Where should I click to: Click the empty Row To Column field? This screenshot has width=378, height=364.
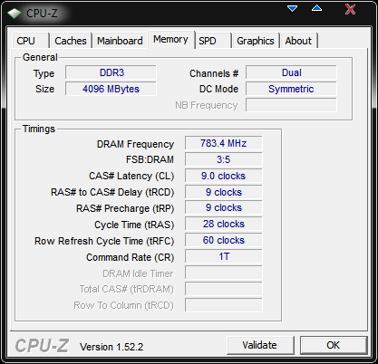(x=224, y=305)
